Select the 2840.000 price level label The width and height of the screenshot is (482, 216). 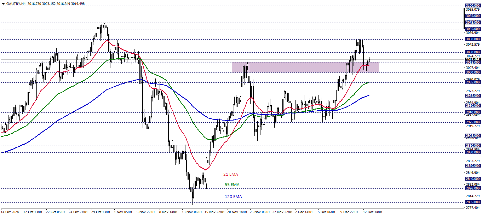473,179
